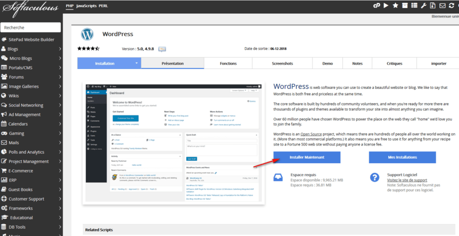Click the Wikis globe icon
The image size is (459, 236).
point(4,96)
